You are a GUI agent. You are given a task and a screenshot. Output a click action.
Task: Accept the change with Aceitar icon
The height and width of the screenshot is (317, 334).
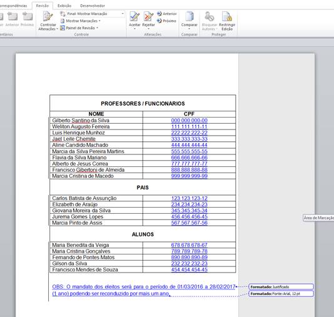click(134, 17)
